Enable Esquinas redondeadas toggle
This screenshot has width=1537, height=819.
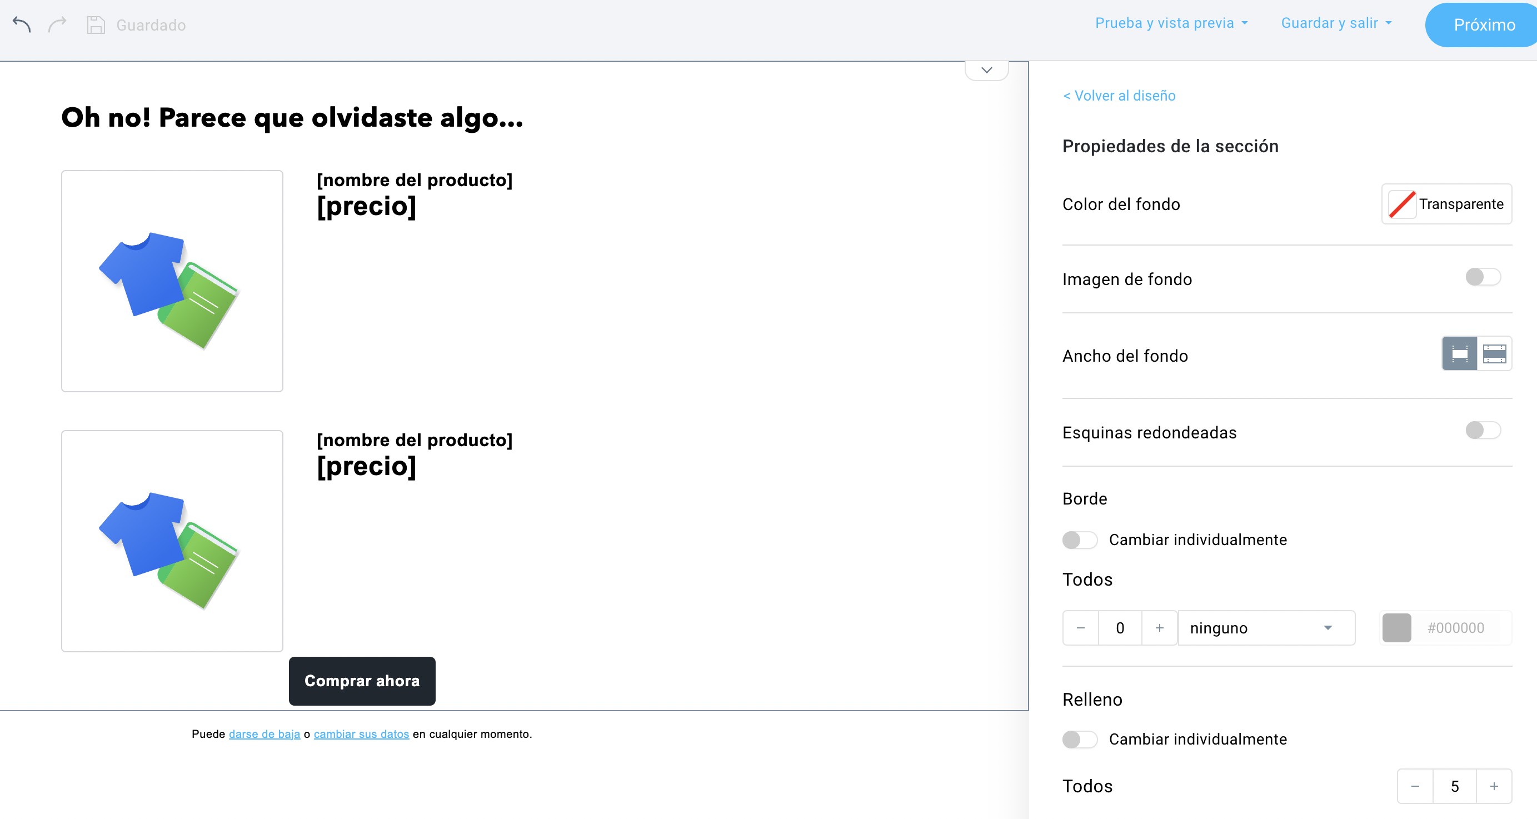click(x=1483, y=430)
